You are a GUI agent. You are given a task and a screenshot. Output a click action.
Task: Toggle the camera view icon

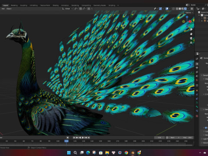pyautogui.click(x=191, y=38)
